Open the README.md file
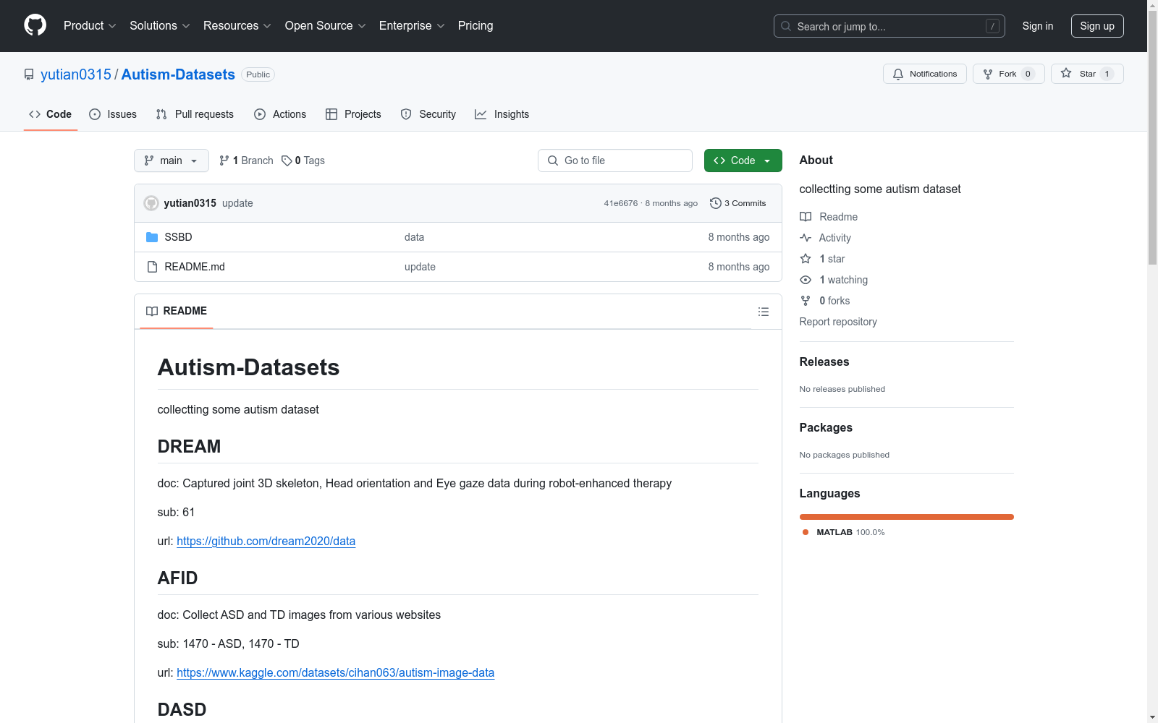 pyautogui.click(x=195, y=267)
